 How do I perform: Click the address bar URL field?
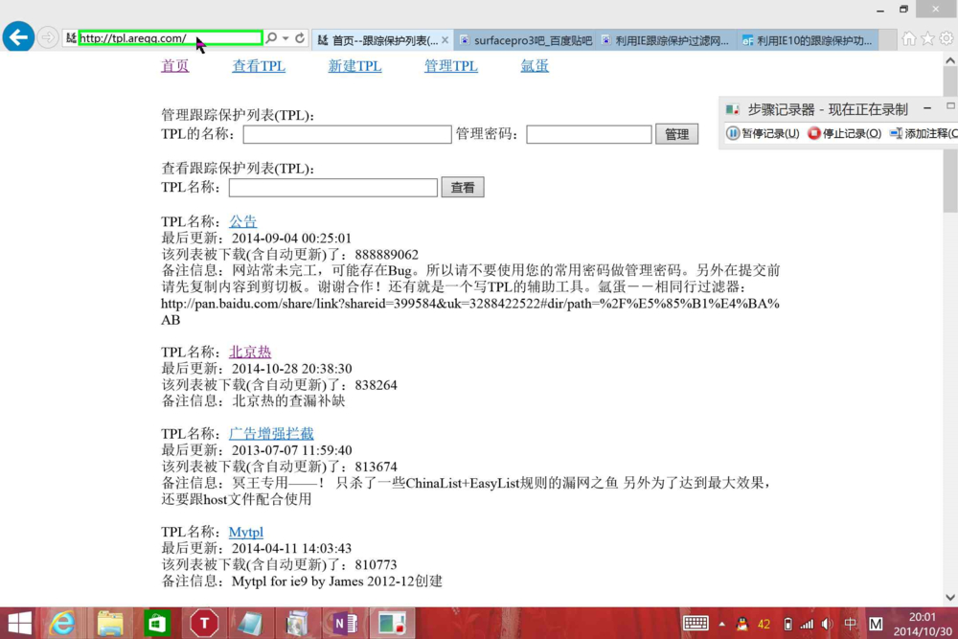[171, 38]
